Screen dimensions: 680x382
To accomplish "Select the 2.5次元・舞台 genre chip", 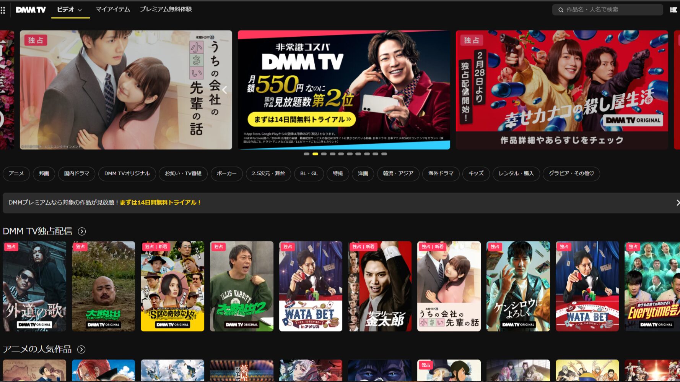I will 268,173.
